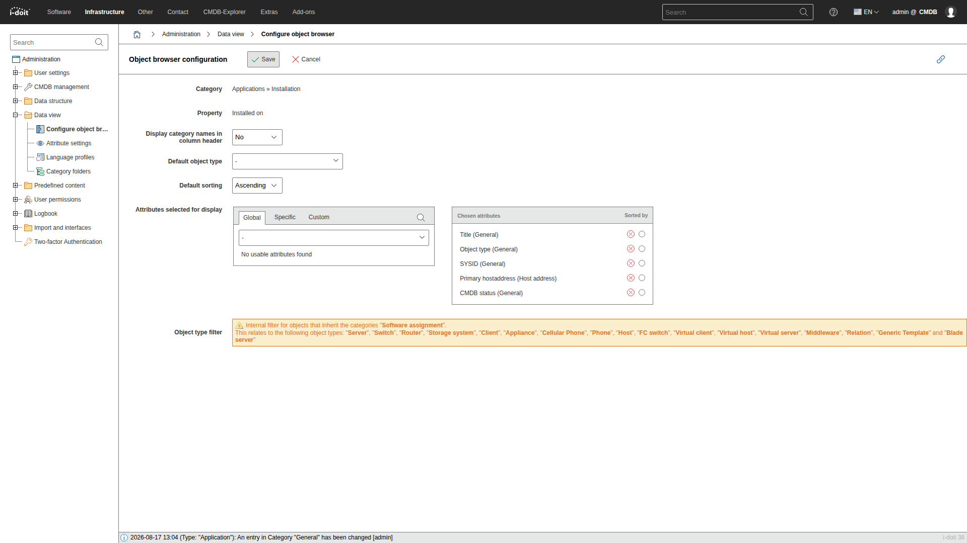
Task: Sort by Title (General)
Action: [642, 234]
